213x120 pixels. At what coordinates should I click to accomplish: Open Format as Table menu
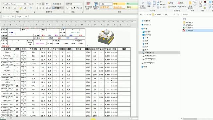click(x=96, y=6)
